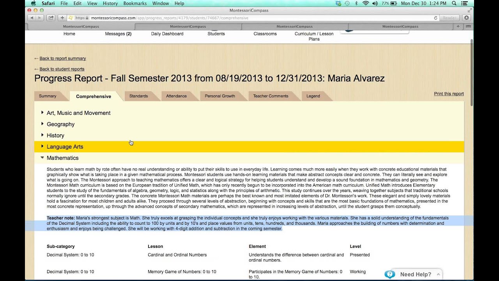Switch to the Summary tab

click(x=48, y=96)
